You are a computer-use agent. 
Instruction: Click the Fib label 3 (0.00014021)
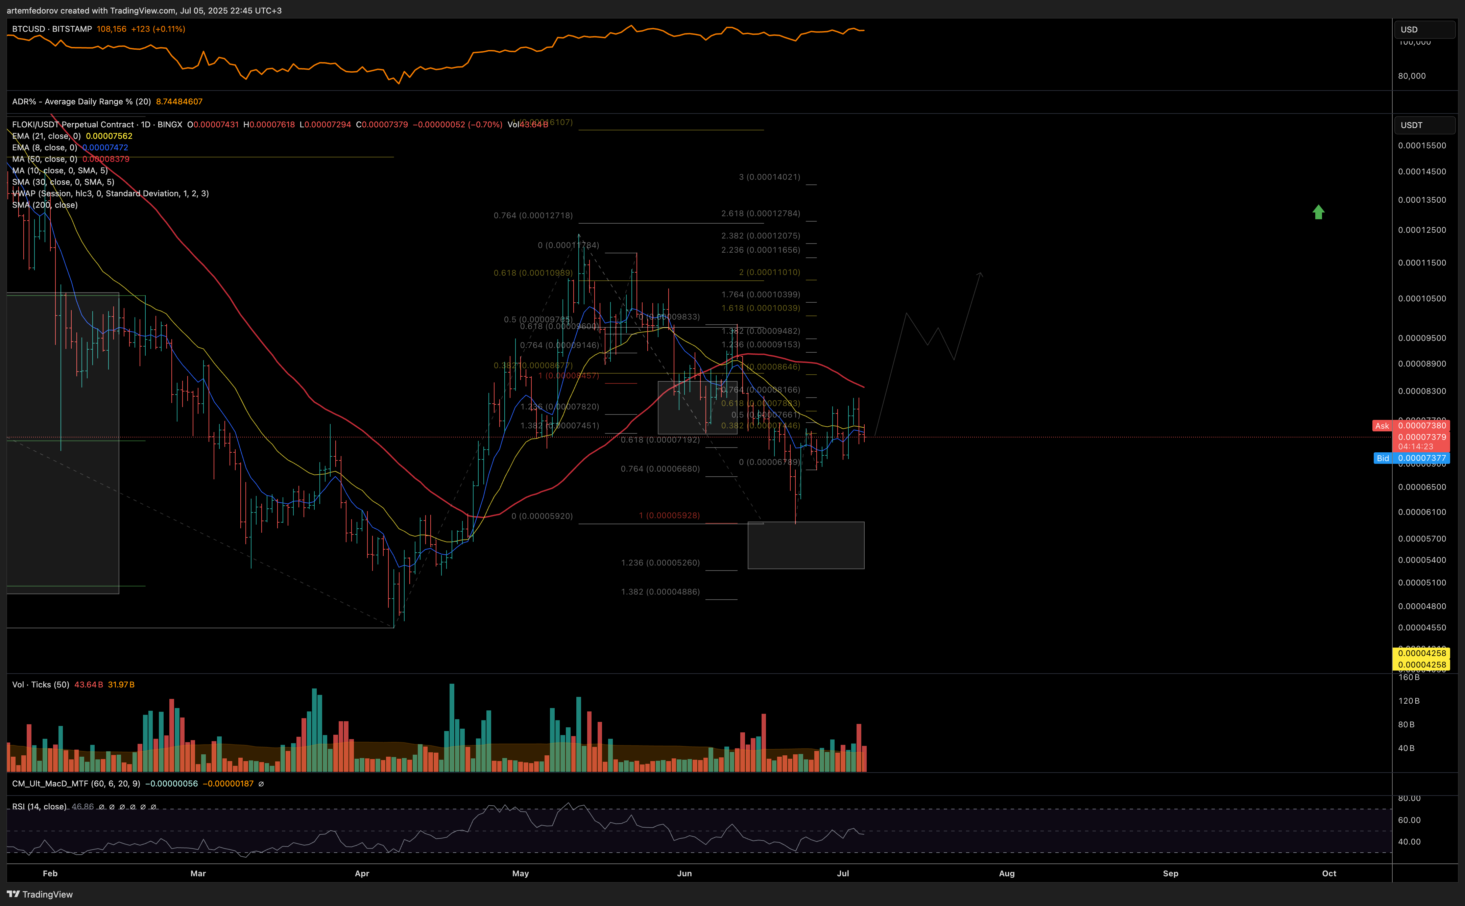769,177
